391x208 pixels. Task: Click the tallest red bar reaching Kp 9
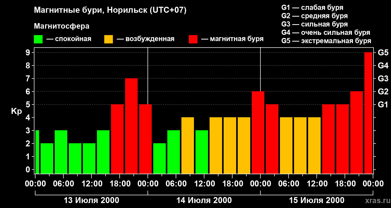tap(368, 113)
